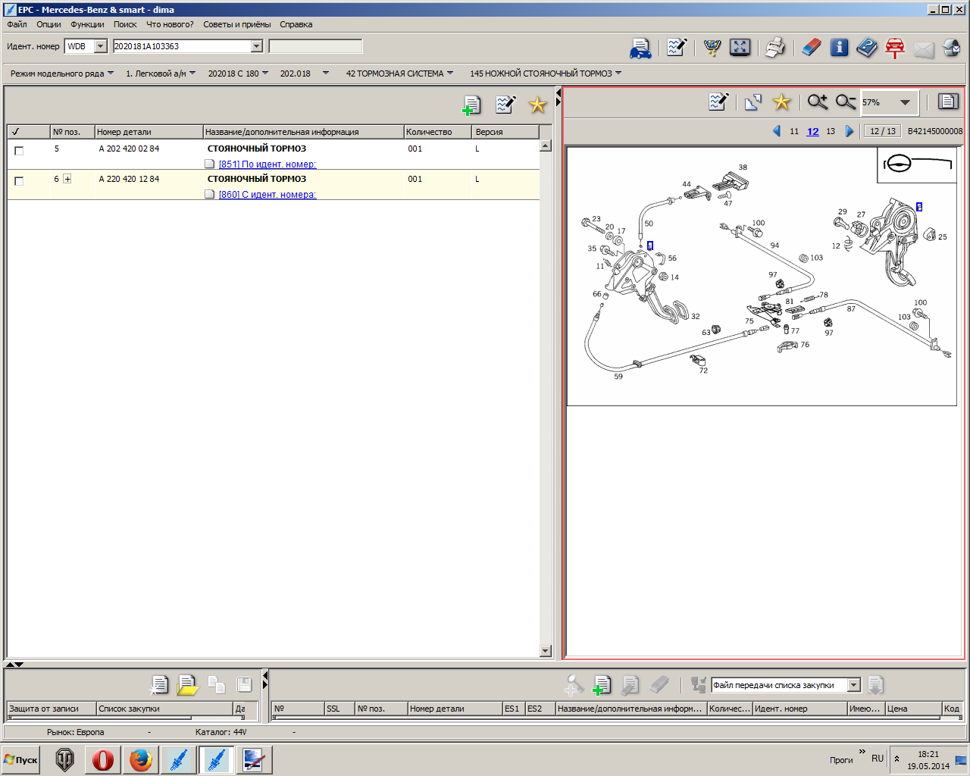Go to next picture with right arrow
970x776 pixels.
coord(850,131)
